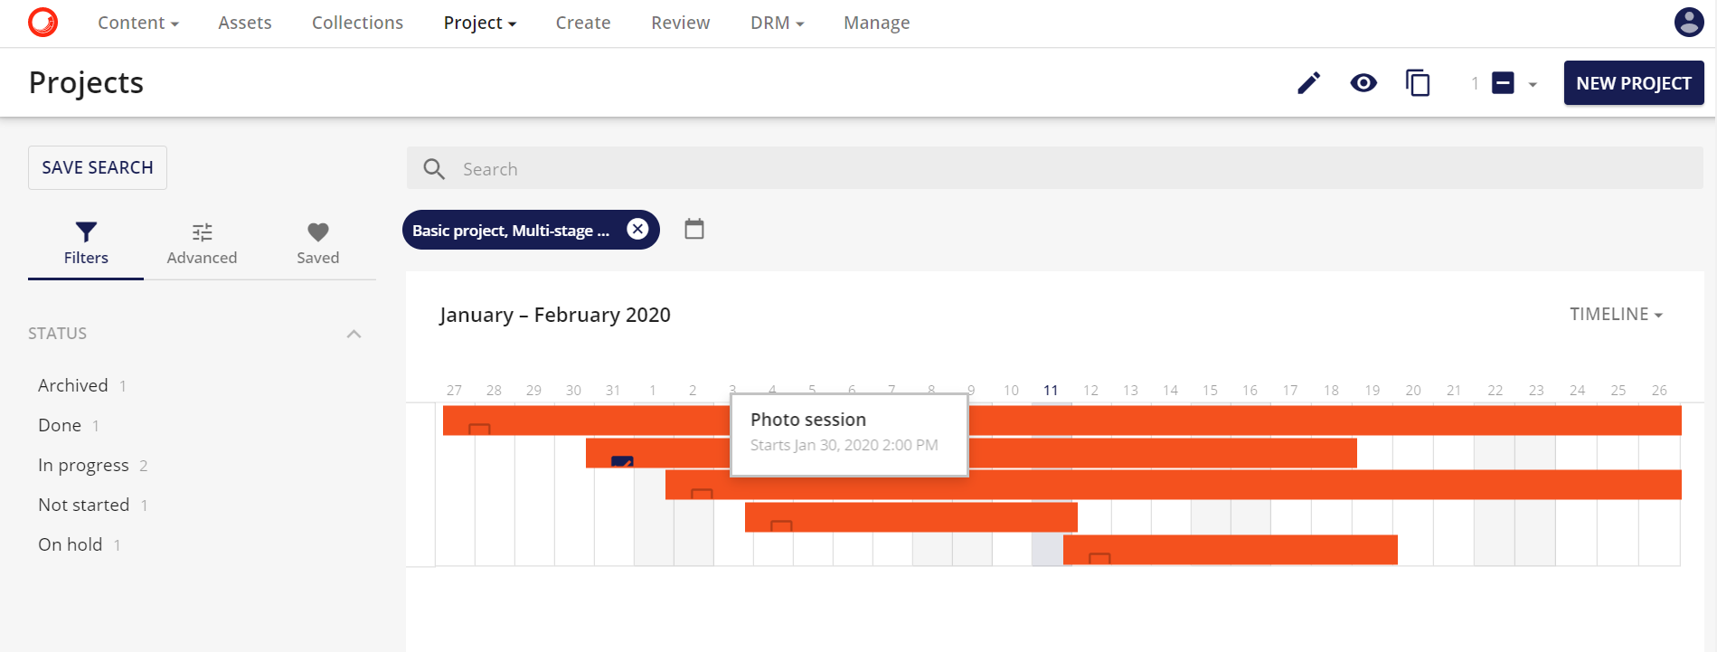Open the user profile avatar icon
Image resolution: width=1717 pixels, height=652 pixels.
point(1687,22)
